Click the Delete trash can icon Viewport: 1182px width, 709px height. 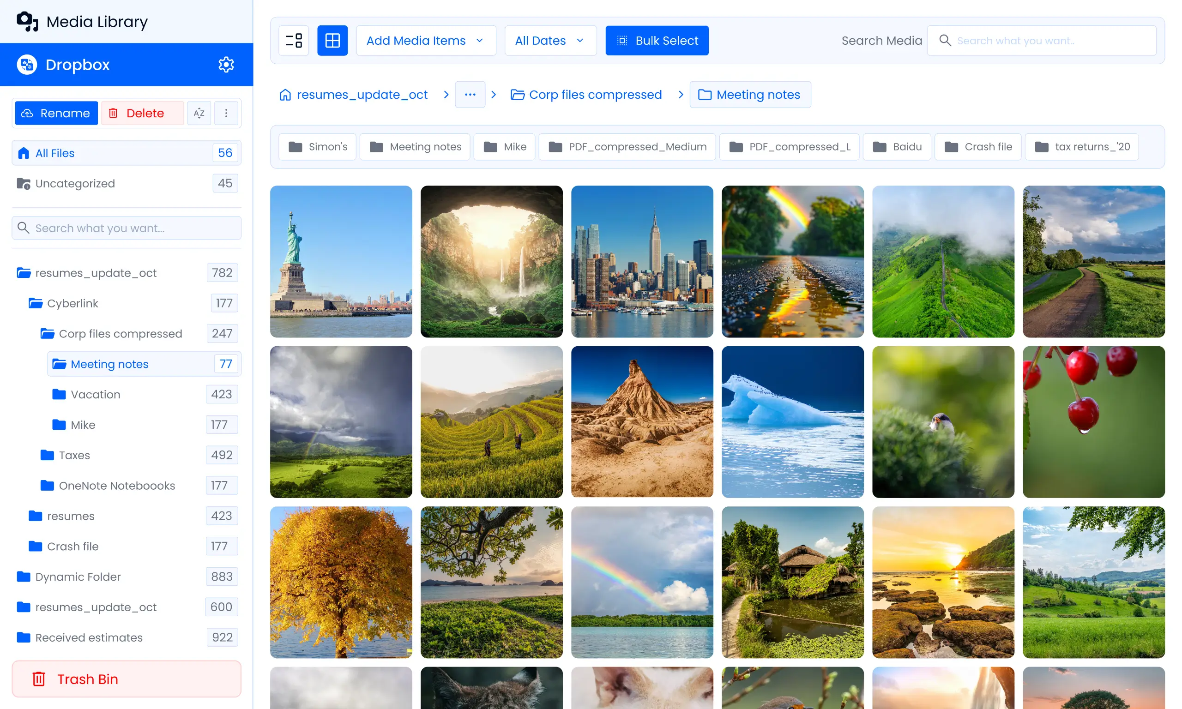pos(113,113)
